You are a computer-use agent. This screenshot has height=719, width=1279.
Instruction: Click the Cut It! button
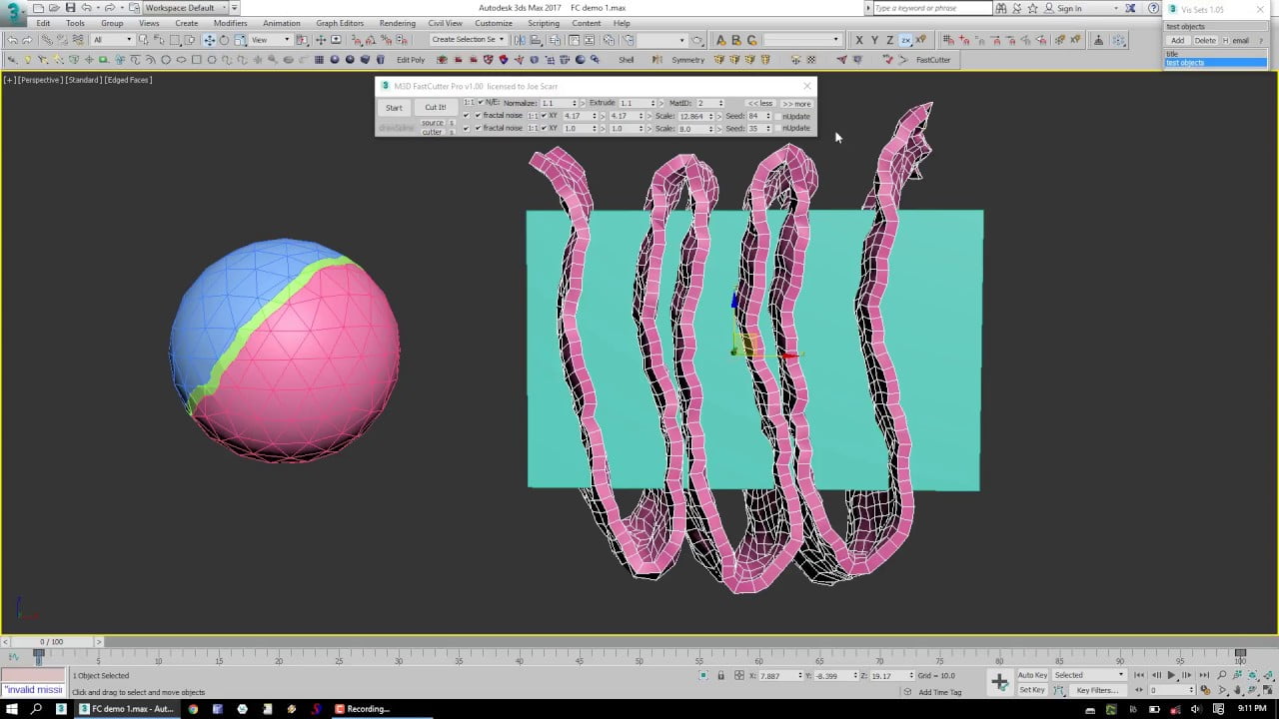pos(436,108)
